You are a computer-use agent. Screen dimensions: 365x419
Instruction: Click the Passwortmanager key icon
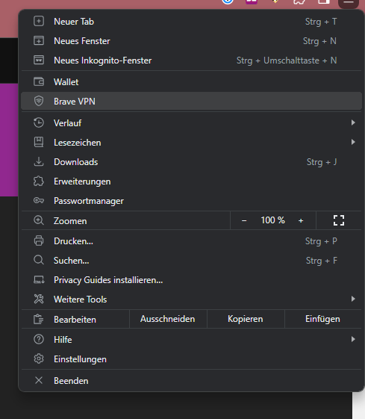coord(39,200)
